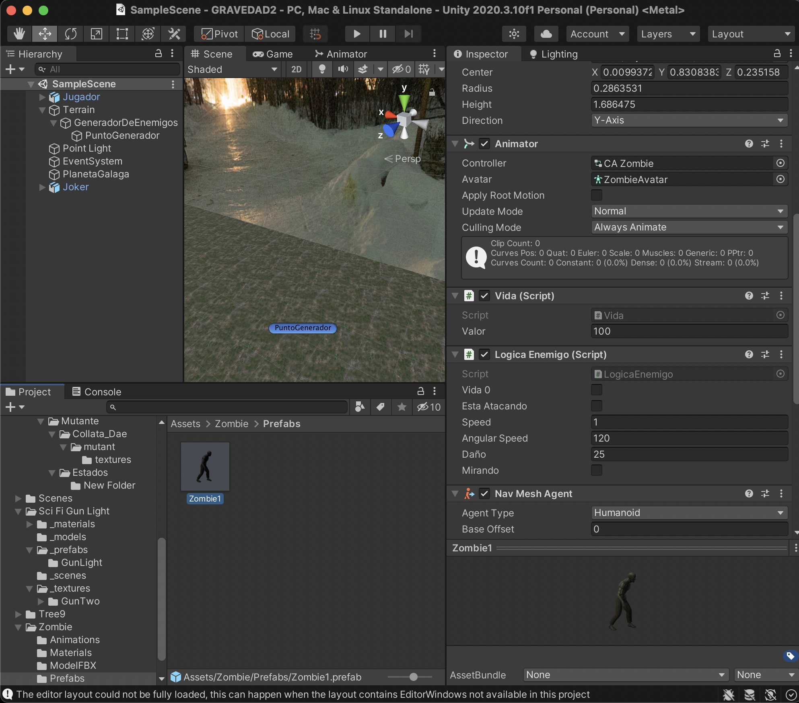799x703 pixels.
Task: Enable Apply Root Motion checkbox
Action: (596, 195)
